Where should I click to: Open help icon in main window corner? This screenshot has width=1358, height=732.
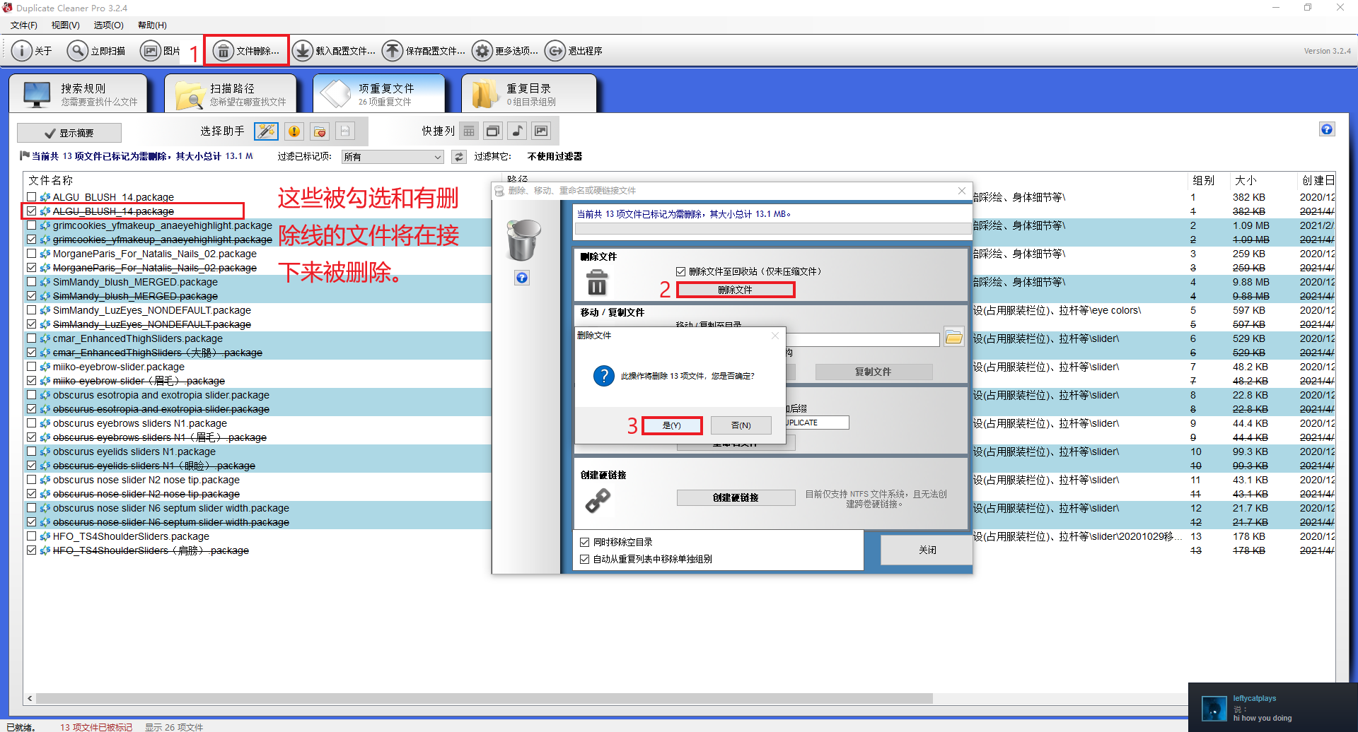click(1327, 129)
